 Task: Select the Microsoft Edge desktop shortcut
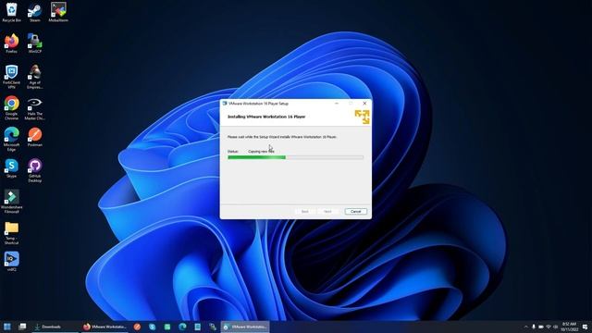pyautogui.click(x=12, y=139)
